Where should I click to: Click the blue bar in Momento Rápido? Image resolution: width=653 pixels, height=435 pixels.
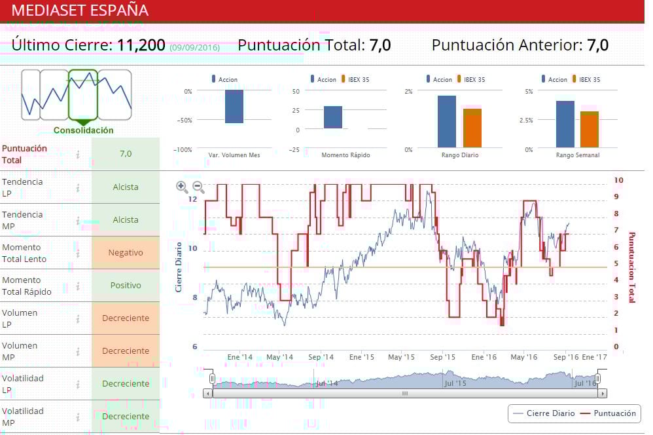pos(333,117)
